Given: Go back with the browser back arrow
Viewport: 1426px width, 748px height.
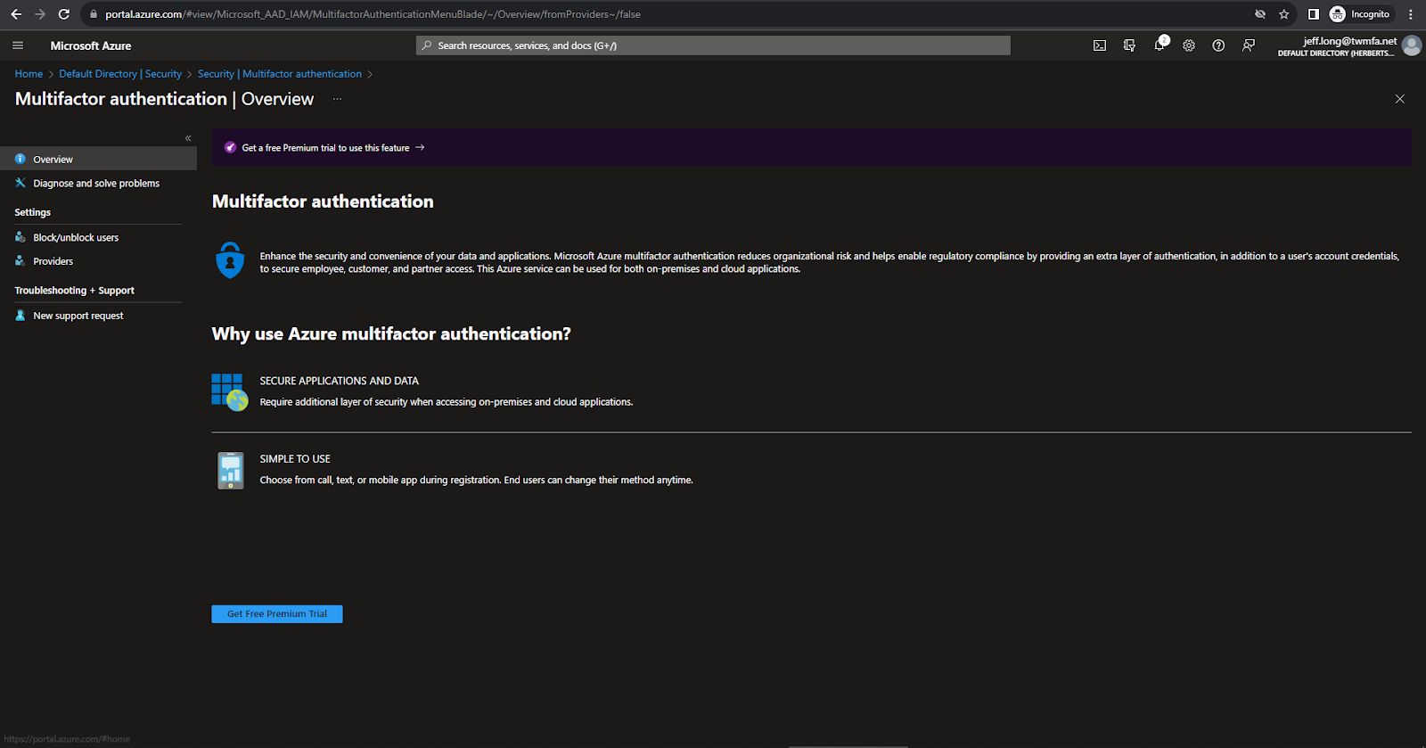Looking at the screenshot, I should coord(16,14).
